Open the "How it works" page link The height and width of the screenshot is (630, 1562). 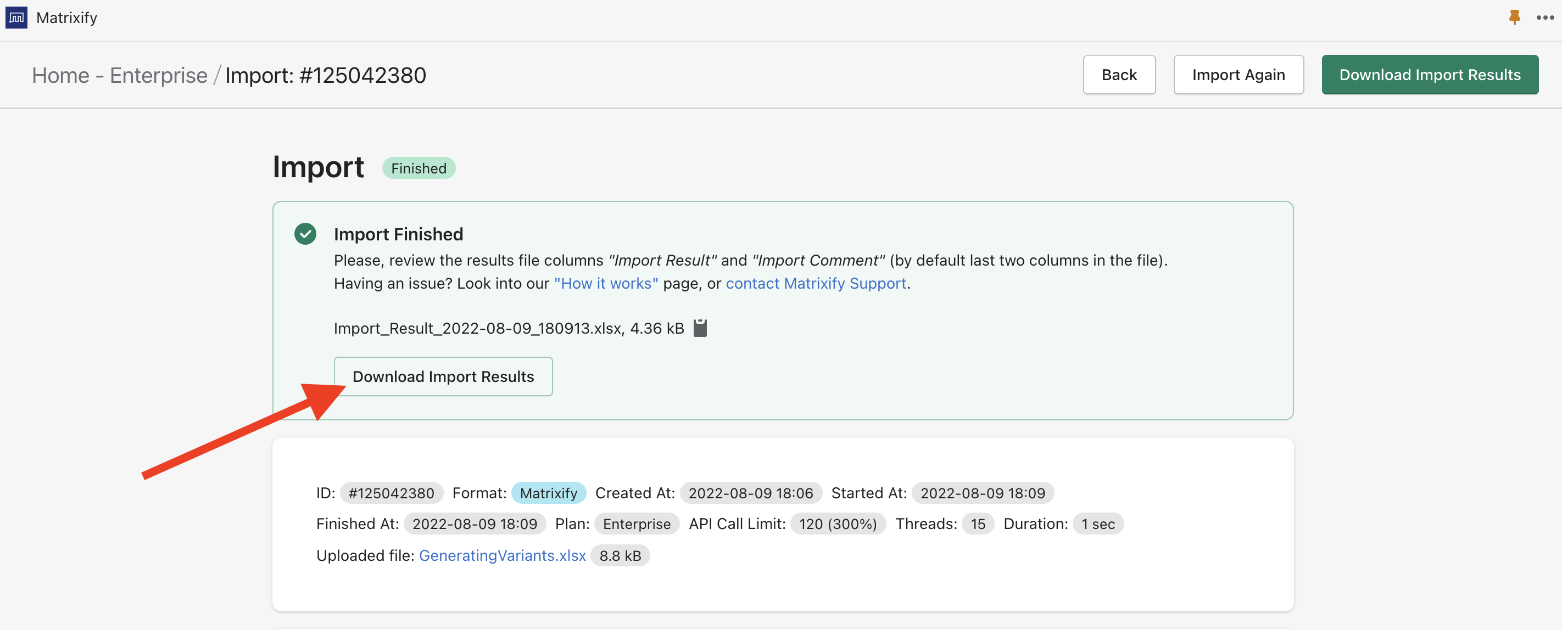[605, 284]
